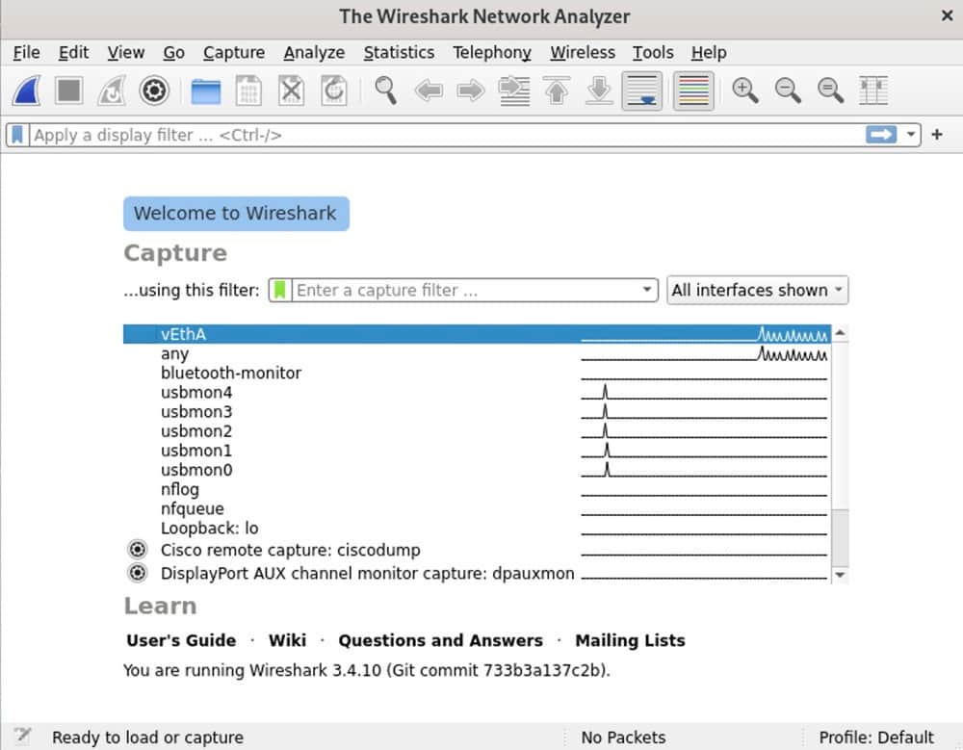Expand capture filter history dropdown arrow

pos(647,289)
